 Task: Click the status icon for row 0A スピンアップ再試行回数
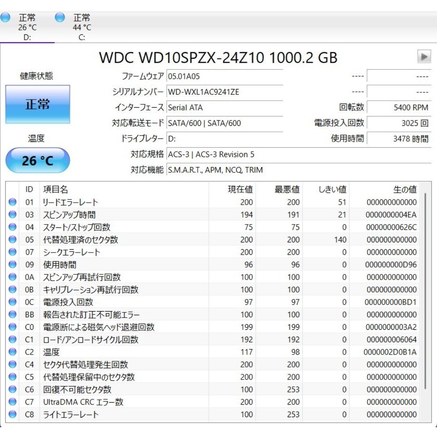[x=13, y=277]
